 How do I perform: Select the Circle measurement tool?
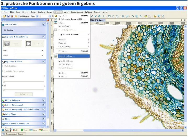tap(117, 16)
